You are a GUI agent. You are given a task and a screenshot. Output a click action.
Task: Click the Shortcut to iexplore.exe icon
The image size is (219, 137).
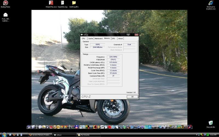(211, 3)
